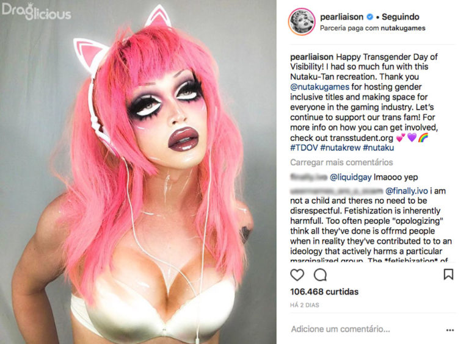Toggle the Seguindo following button
Screen dimensions: 469x344
pos(401,17)
